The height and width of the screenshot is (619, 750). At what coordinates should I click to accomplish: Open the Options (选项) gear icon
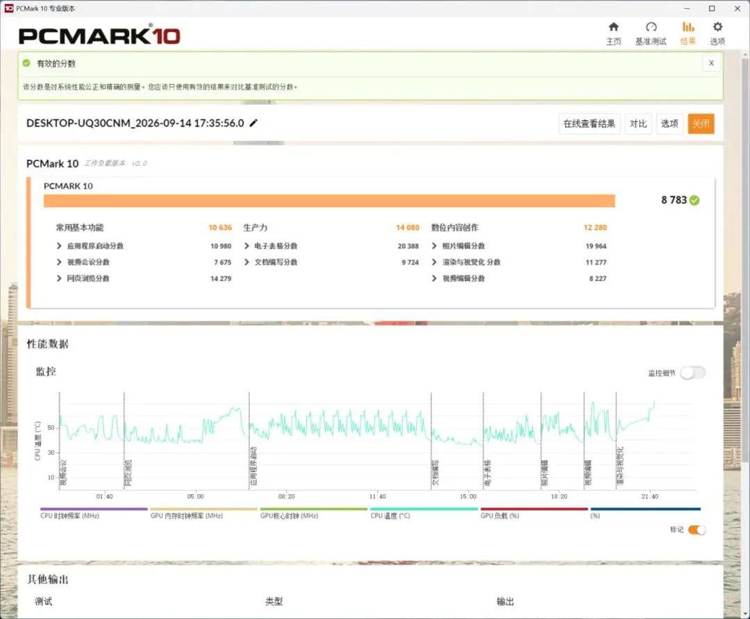[x=717, y=27]
